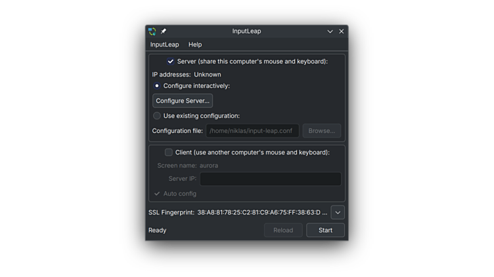Screen dimensions: 494x277
Task: Enable the Client mode checkbox
Action: [x=169, y=153]
